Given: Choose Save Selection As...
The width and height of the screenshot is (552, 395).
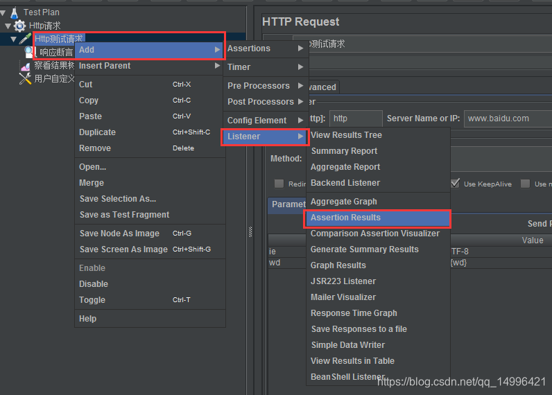Looking at the screenshot, I should point(150,199).
